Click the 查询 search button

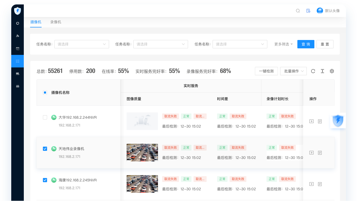pos(305,44)
